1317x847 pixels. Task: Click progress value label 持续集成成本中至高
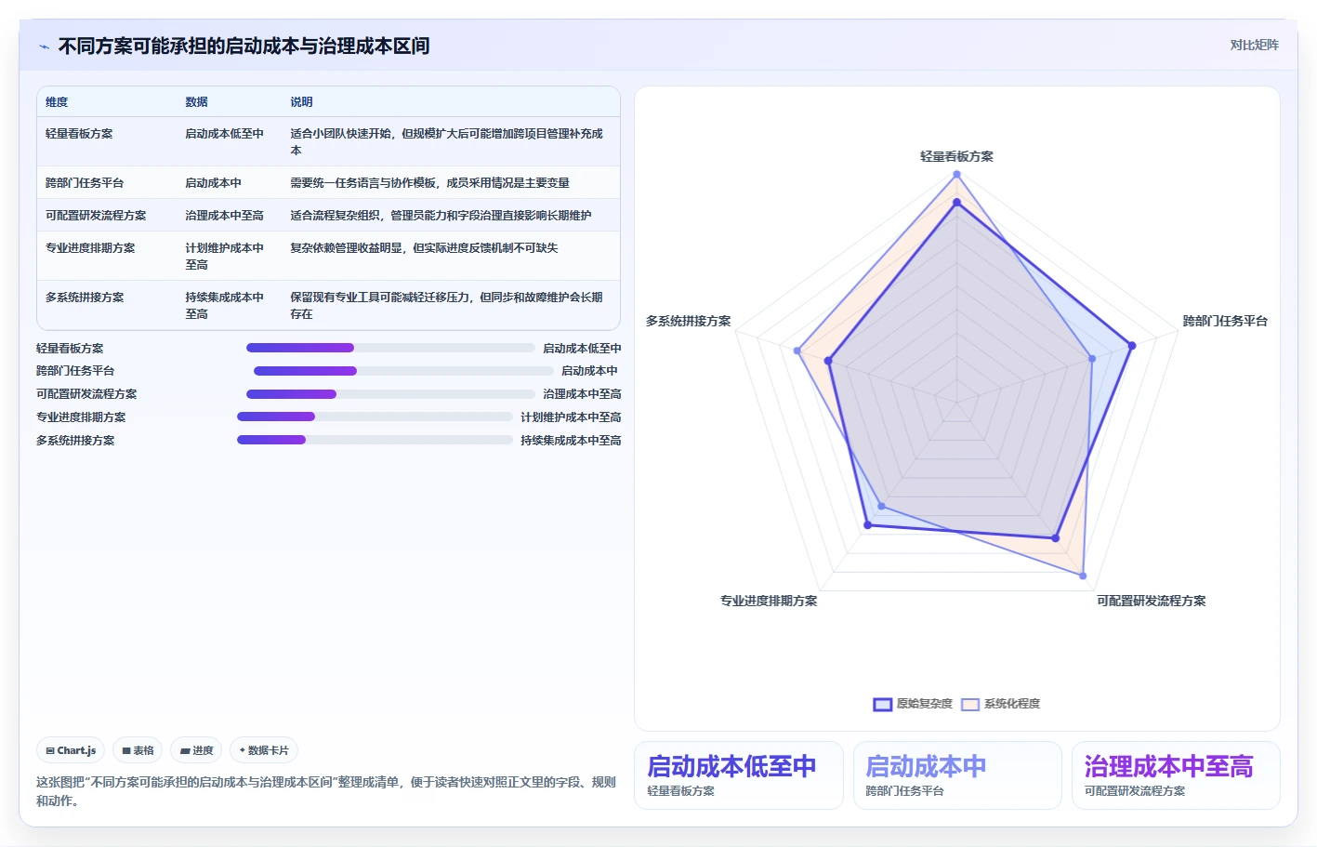coord(571,441)
